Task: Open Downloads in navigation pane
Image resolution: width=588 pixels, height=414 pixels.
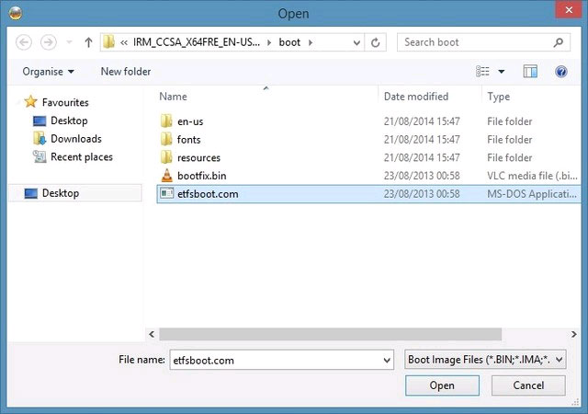Action: click(76, 139)
